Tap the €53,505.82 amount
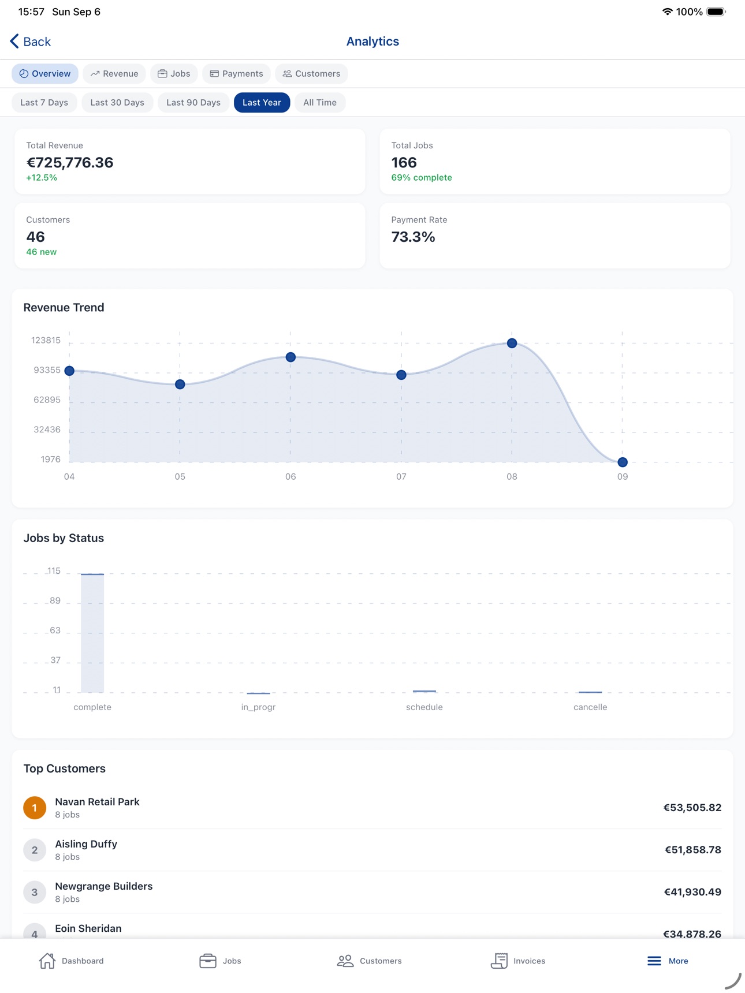Viewport: 745px width, 993px height. coord(692,808)
